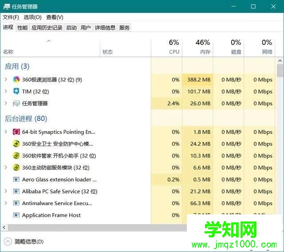The height and width of the screenshot is (252, 284).
Task: Switch to the 服务 tab
Action: [x=124, y=27]
